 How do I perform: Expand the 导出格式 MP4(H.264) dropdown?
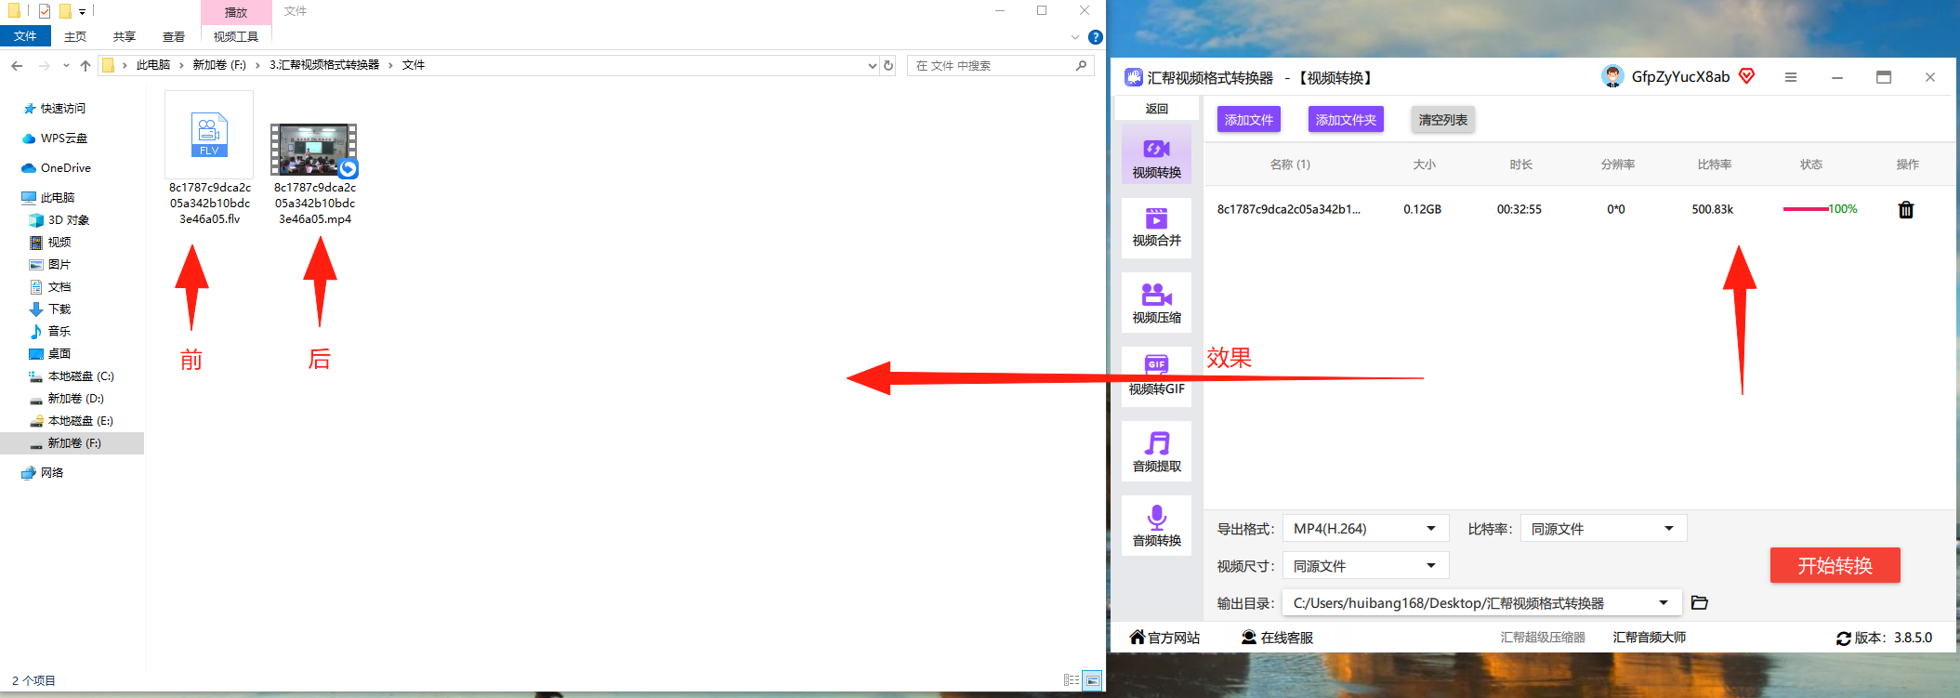pos(1365,529)
